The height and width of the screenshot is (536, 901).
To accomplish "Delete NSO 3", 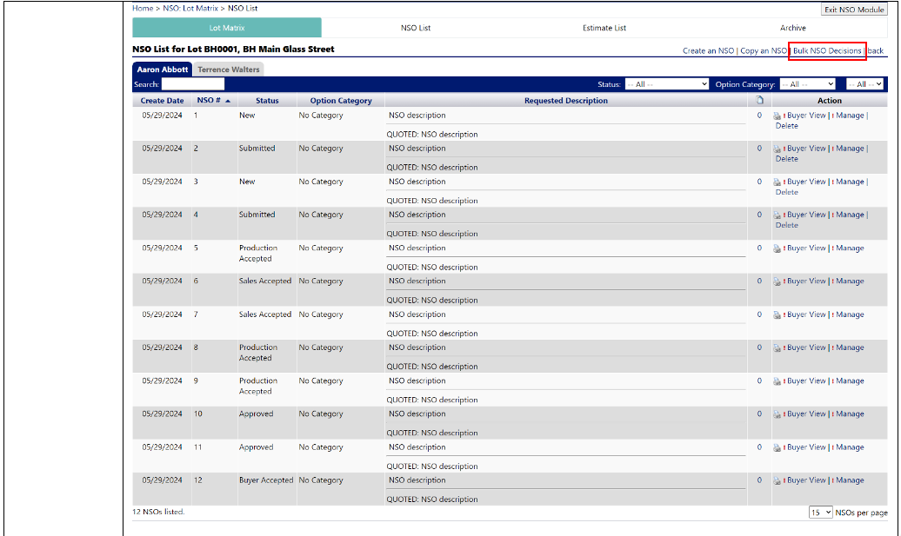I will (x=787, y=192).
